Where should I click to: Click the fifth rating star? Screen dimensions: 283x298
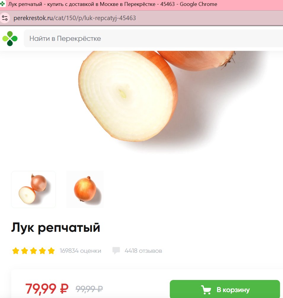pyautogui.click(x=51, y=251)
